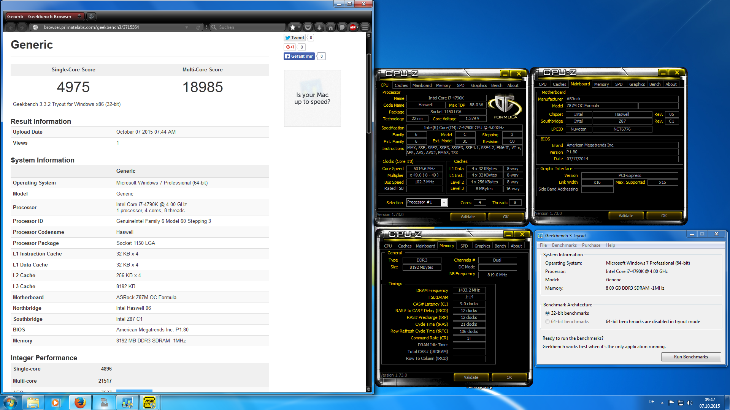This screenshot has height=410, width=730.
Task: Click the browser scrollbar down arrow
Action: (368, 389)
